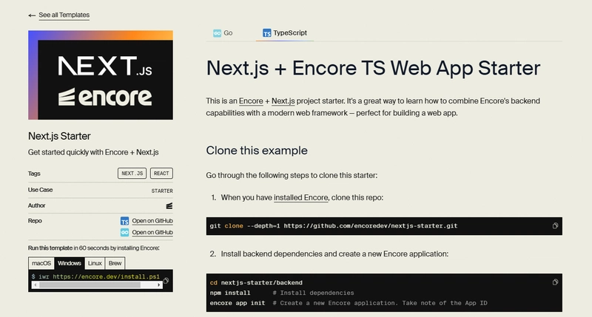
Task: Click the TS logo icon in tab
Action: click(267, 33)
